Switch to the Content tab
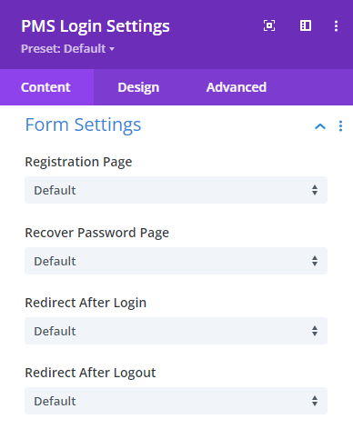Viewport: 353px width, 429px height. [46, 87]
